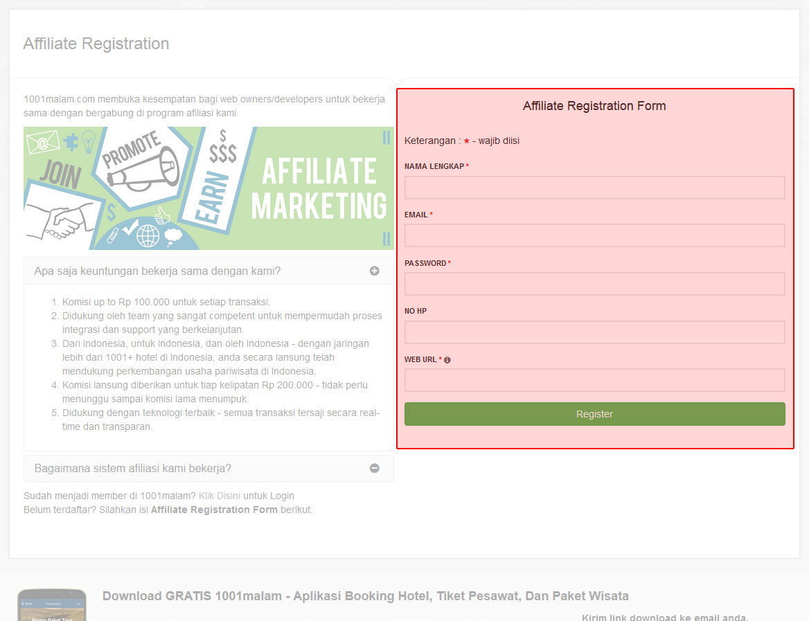This screenshot has width=809, height=621.
Task: Click the No HP phone number field
Action: (594, 332)
